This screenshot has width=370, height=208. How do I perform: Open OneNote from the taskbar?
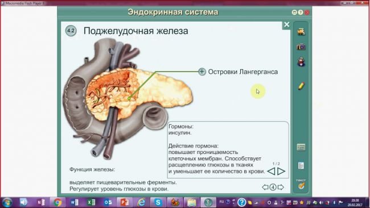(x=41, y=202)
